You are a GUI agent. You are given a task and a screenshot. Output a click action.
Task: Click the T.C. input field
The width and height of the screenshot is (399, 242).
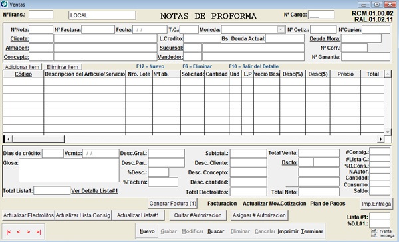pyautogui.click(x=189, y=29)
